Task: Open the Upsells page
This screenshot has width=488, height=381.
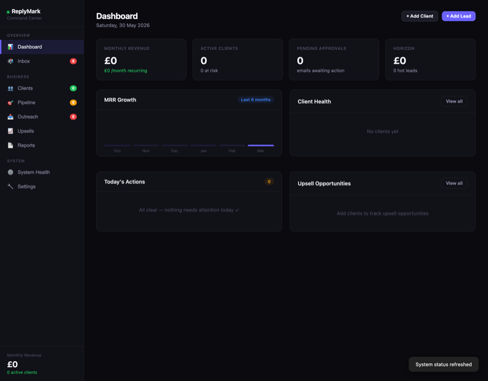Action: (x=42, y=131)
